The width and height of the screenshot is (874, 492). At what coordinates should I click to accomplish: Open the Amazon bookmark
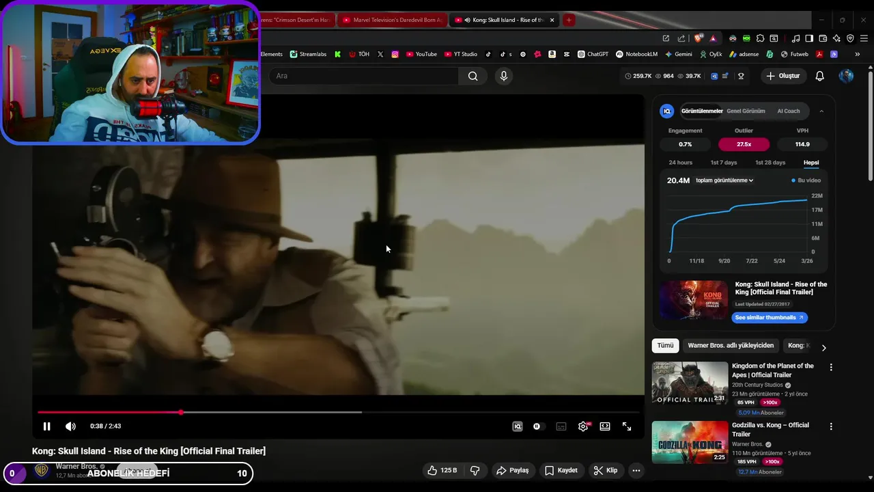[552, 54]
